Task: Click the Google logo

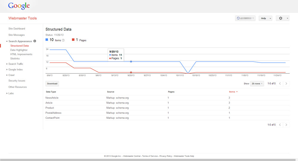Action: click(x=19, y=6)
